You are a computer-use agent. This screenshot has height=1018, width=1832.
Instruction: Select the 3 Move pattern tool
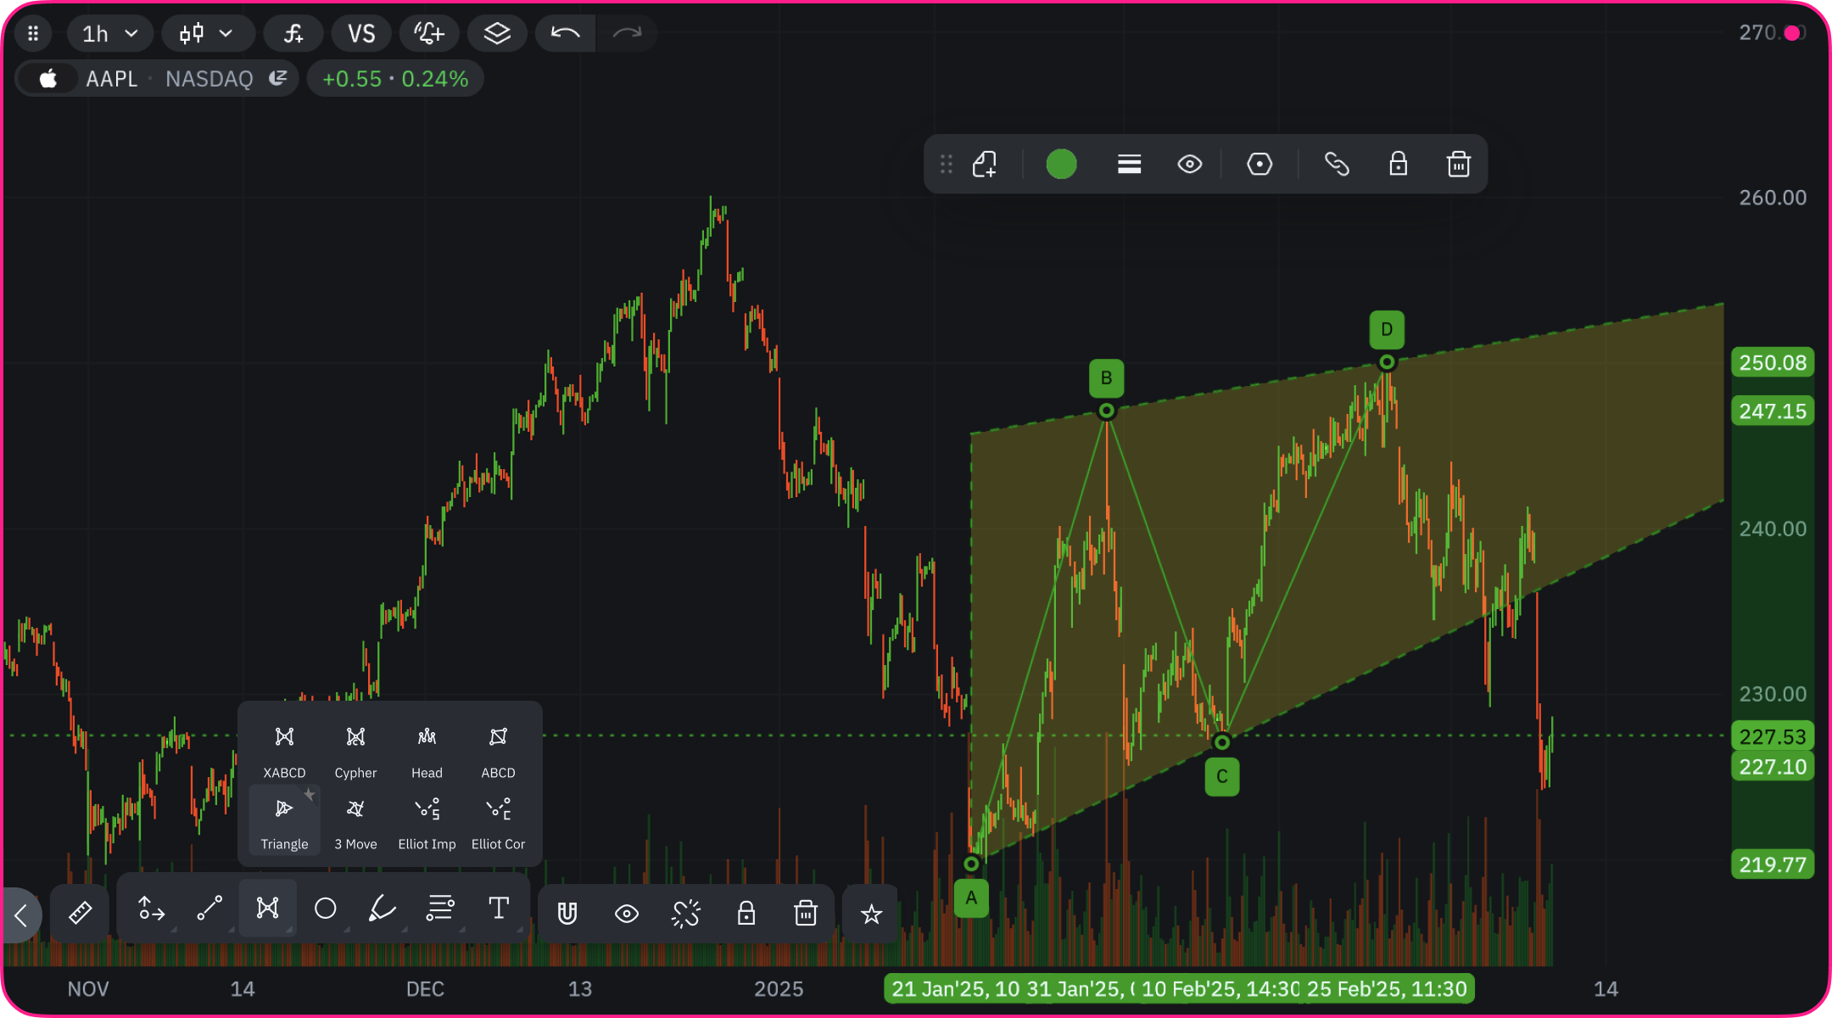355,820
